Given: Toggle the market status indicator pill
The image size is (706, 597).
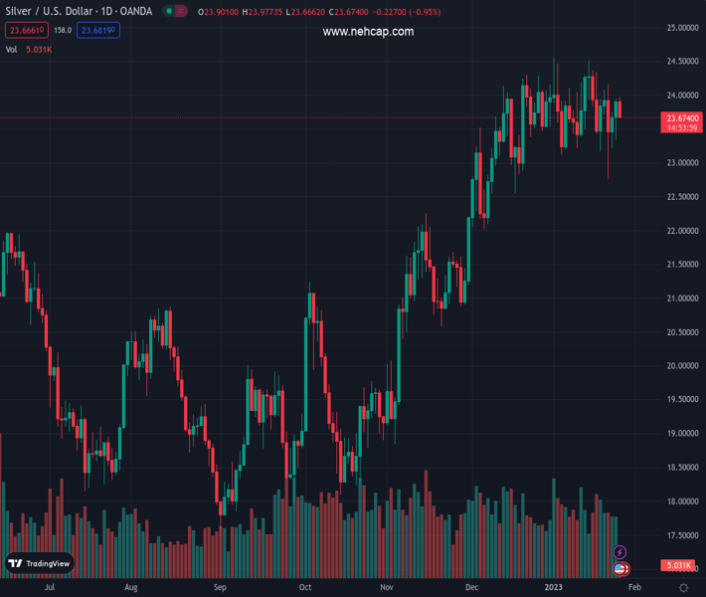Looking at the screenshot, I should [x=176, y=12].
